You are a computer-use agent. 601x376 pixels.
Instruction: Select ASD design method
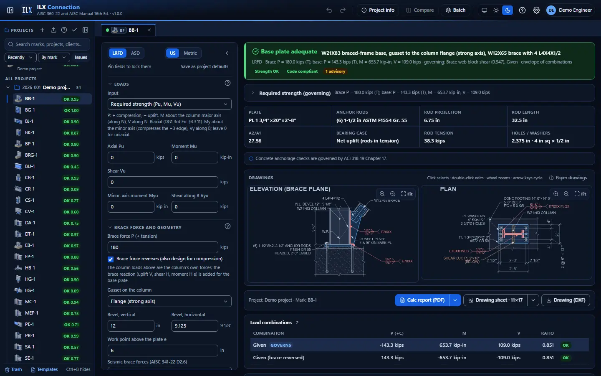coord(135,53)
